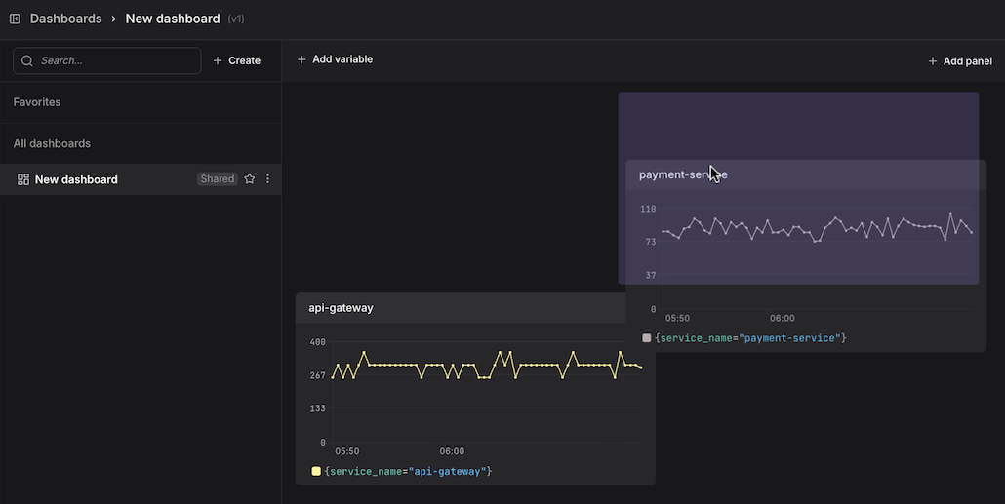The height and width of the screenshot is (504, 1005).
Task: Open the (v1) version indicator
Action: 236,19
